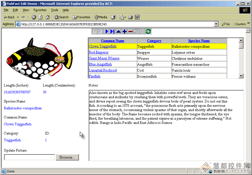Open the Favorites pane from toolbar
This screenshot has height=175, width=252.
(81, 17)
